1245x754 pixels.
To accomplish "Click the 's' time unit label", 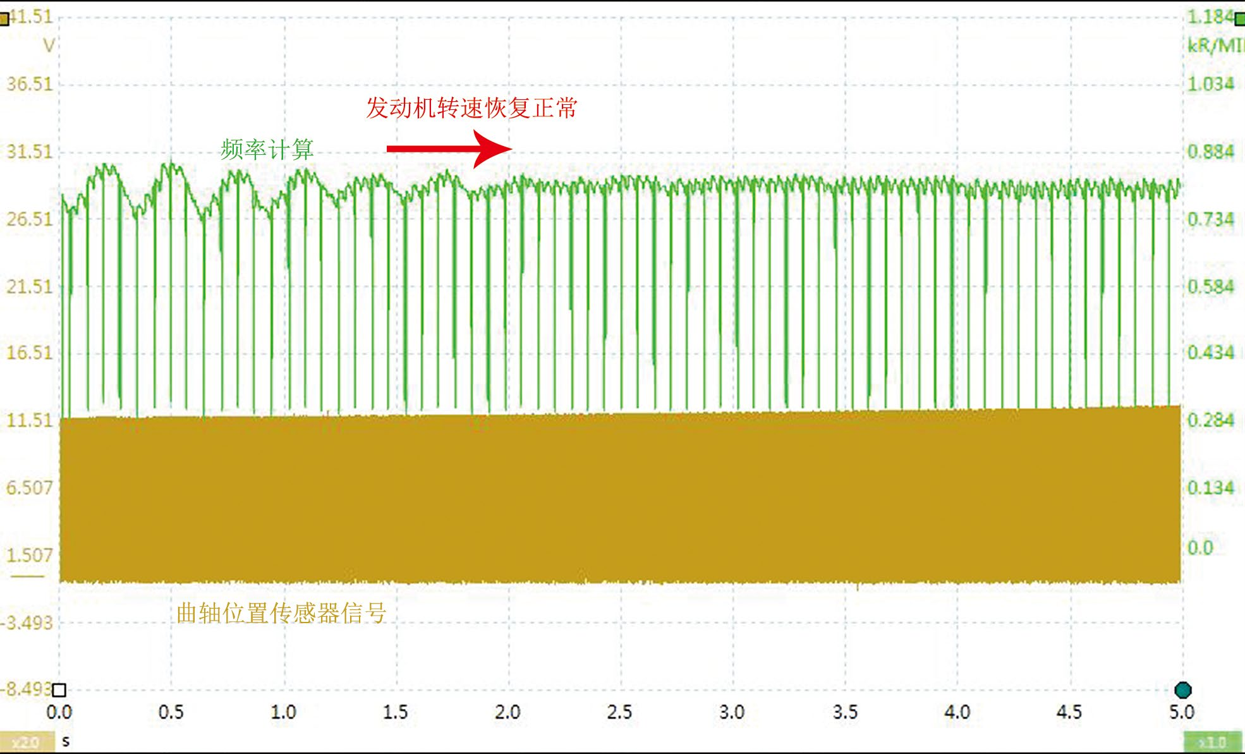I will point(66,741).
